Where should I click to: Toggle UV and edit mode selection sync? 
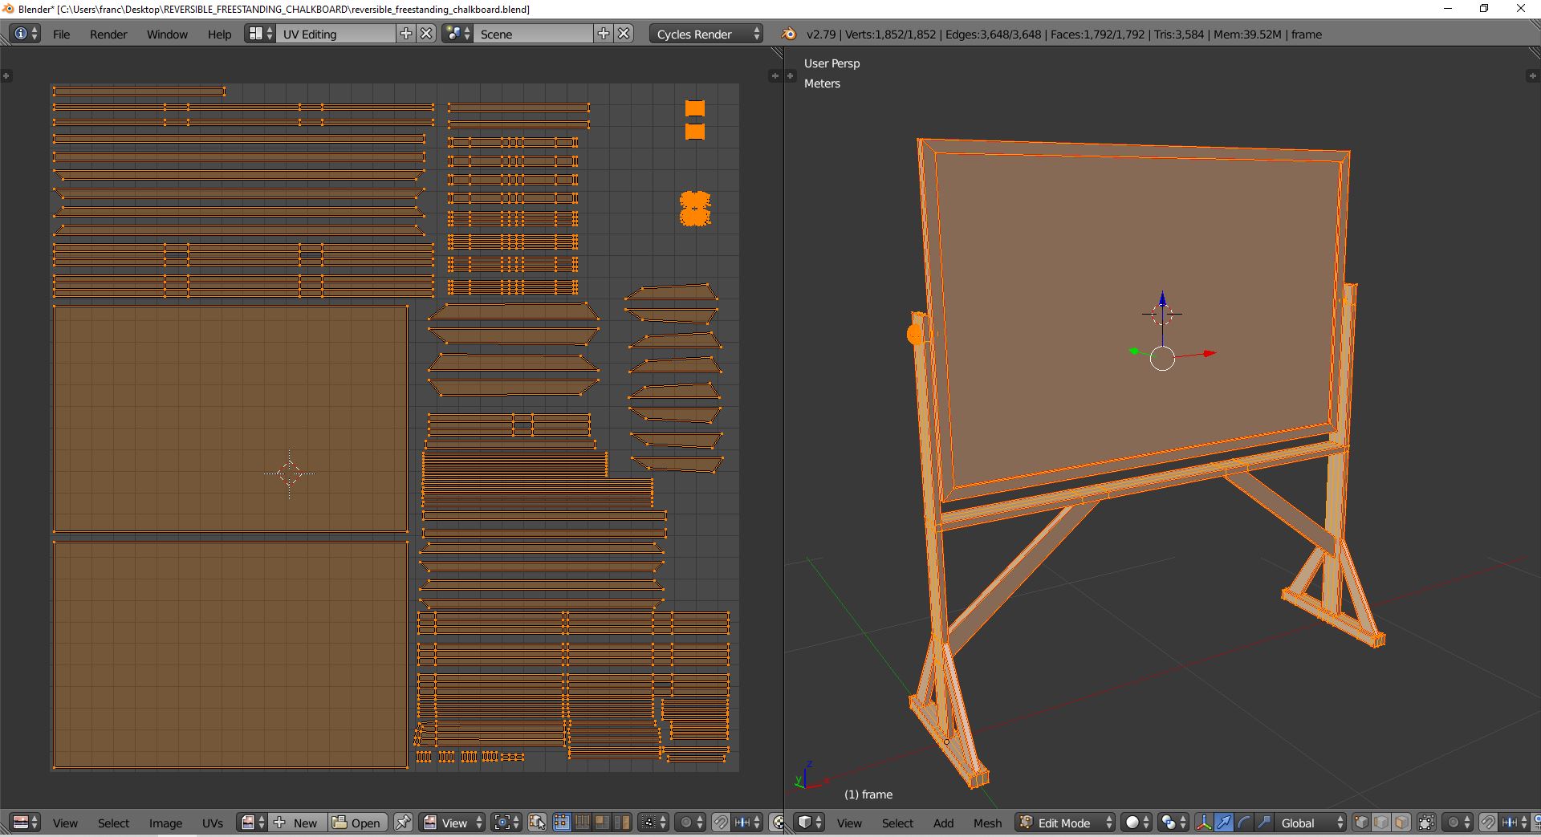pyautogui.click(x=537, y=823)
